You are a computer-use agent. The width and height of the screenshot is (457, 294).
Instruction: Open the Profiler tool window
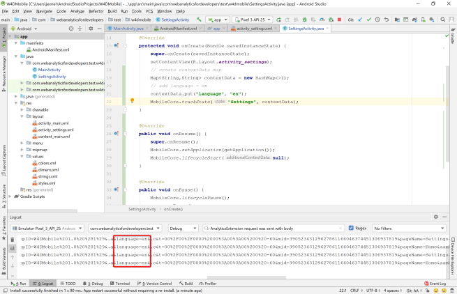point(209,284)
